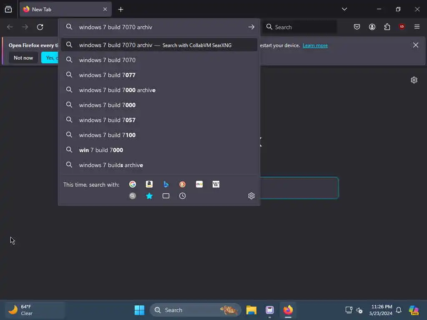This screenshot has height=320, width=427.
Task: Choose suggestion windows 7 build 7077
Action: [159, 75]
